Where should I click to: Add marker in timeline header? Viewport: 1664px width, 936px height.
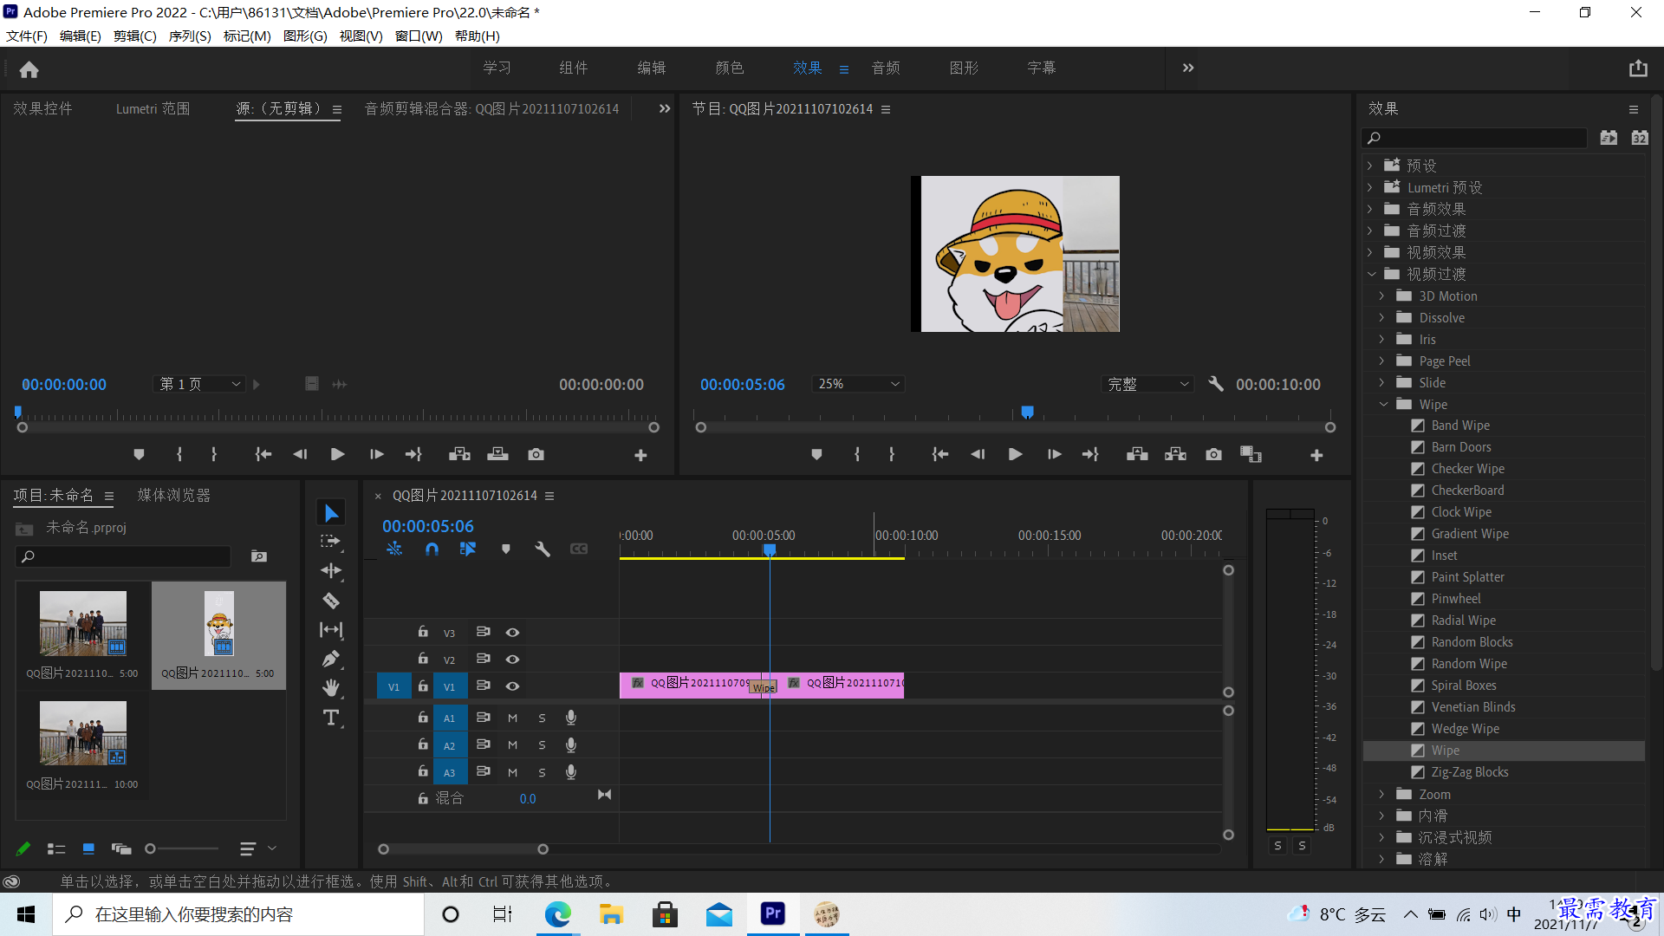506,549
